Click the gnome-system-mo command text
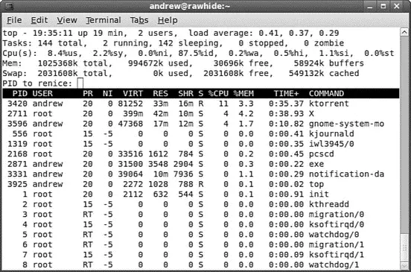Image resolution: width=411 pixels, height=272 pixels. tap(346, 124)
